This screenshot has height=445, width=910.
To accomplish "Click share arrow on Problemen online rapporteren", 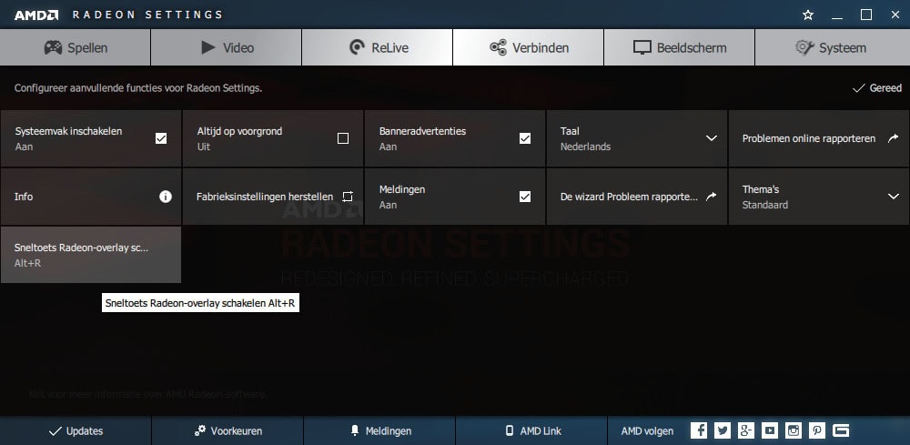I will pos(894,138).
